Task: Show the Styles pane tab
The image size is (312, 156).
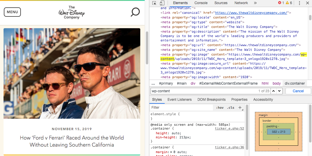Action: click(157, 100)
